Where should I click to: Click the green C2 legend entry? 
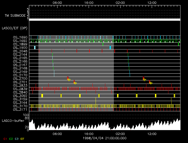[11, 139]
